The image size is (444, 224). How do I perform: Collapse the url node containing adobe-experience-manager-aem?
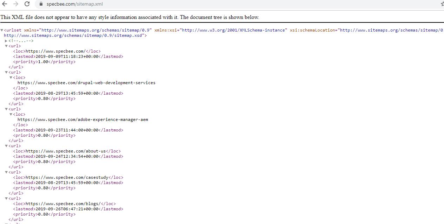6,109
